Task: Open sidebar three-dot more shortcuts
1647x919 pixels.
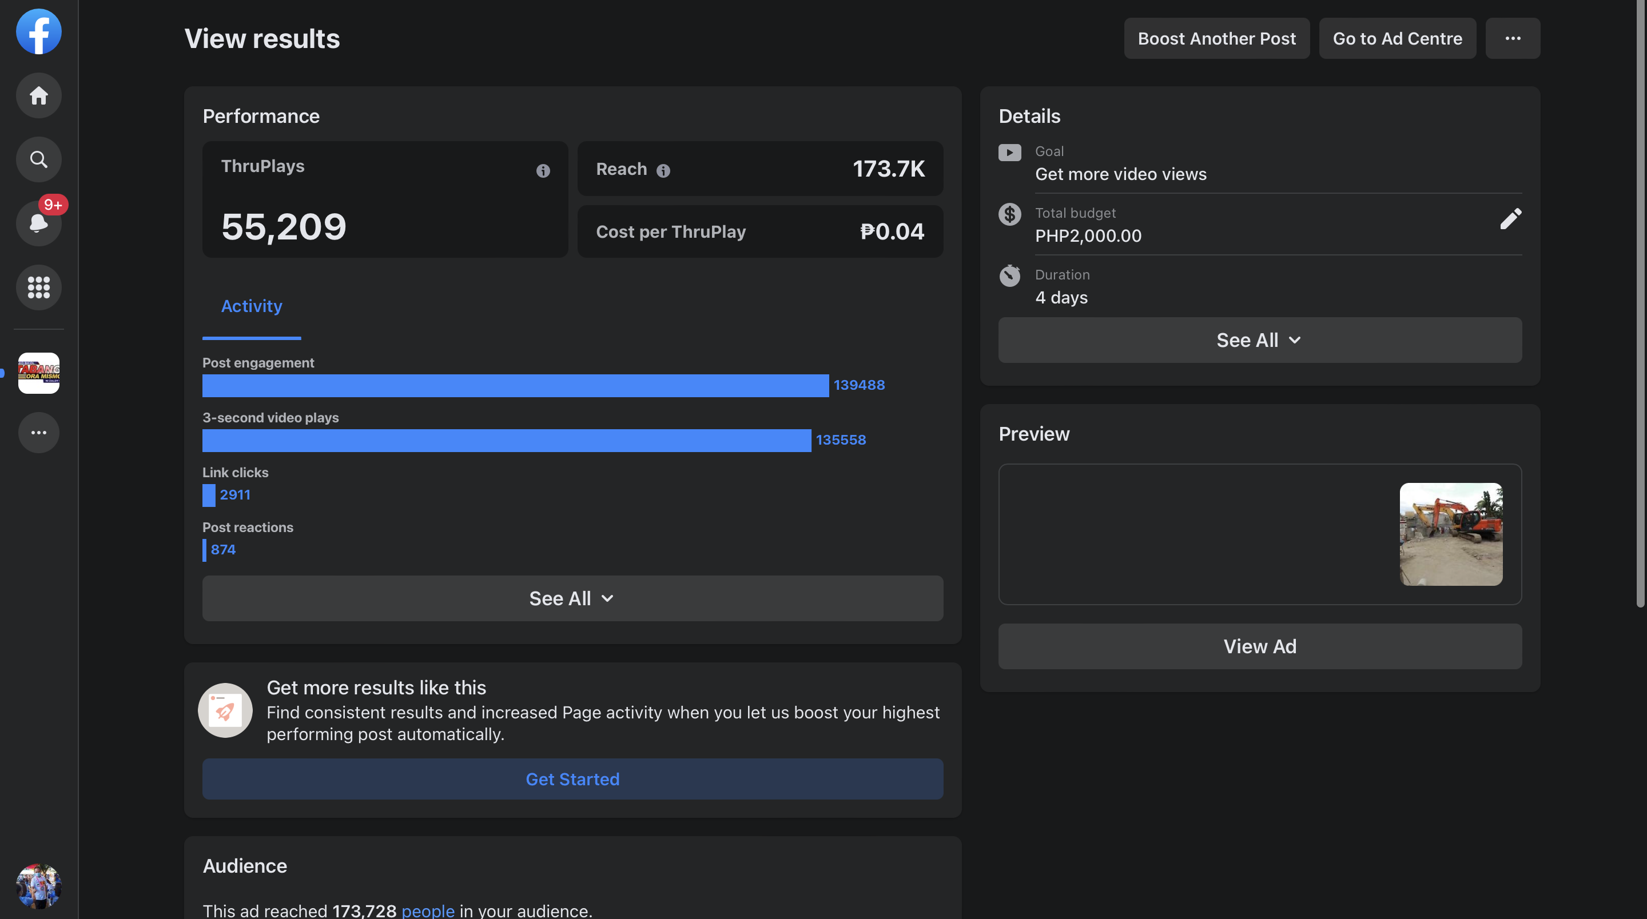Action: pos(38,433)
